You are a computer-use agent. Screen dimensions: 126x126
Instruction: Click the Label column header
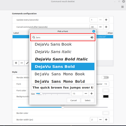point(16,33)
